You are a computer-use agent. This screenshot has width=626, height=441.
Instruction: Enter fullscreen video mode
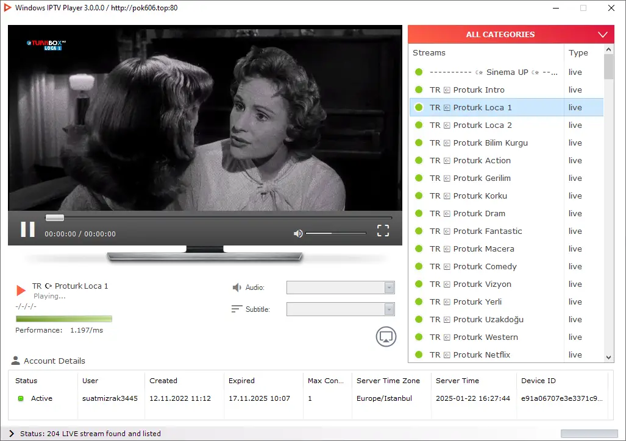(x=383, y=230)
